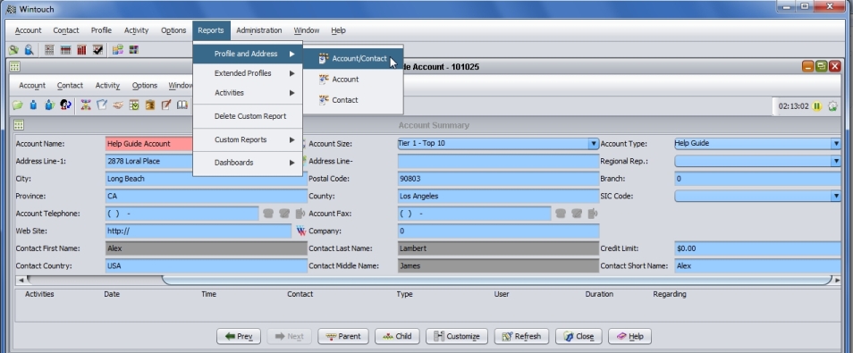Click the grid icon beside Account Summary header
Screen dimensions: 853x353
point(19,125)
